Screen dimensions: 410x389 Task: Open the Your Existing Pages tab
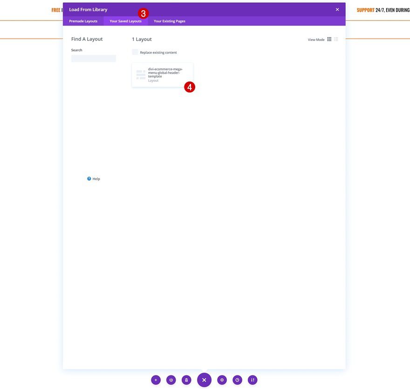[x=169, y=20]
